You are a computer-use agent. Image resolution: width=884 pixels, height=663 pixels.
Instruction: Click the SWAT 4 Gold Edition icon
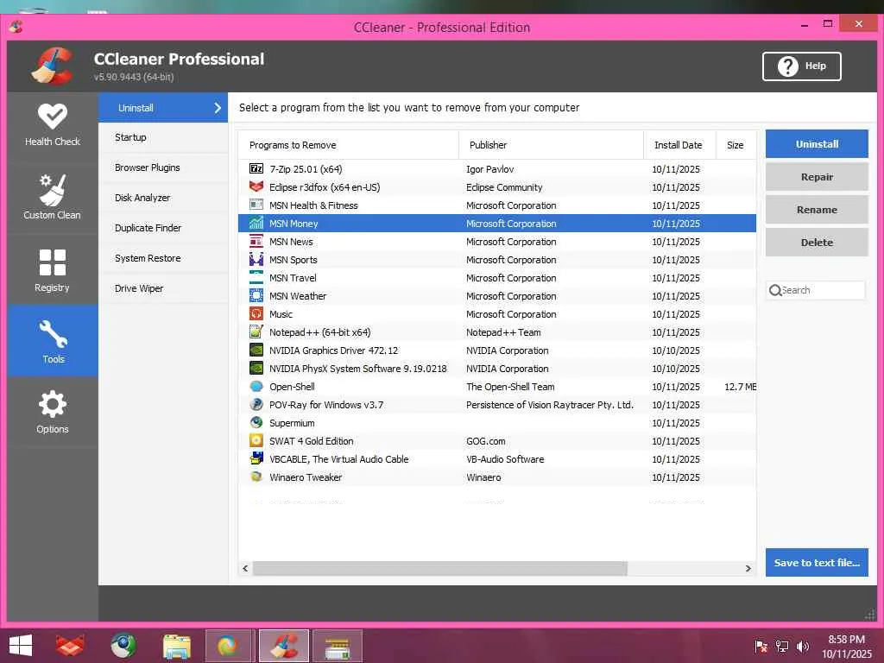coord(256,440)
